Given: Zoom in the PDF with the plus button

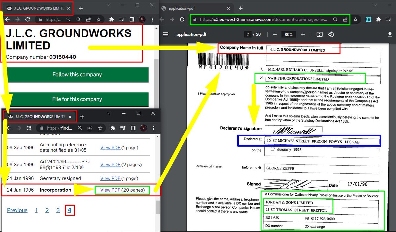Looking at the screenshot, I should click(x=303, y=34).
